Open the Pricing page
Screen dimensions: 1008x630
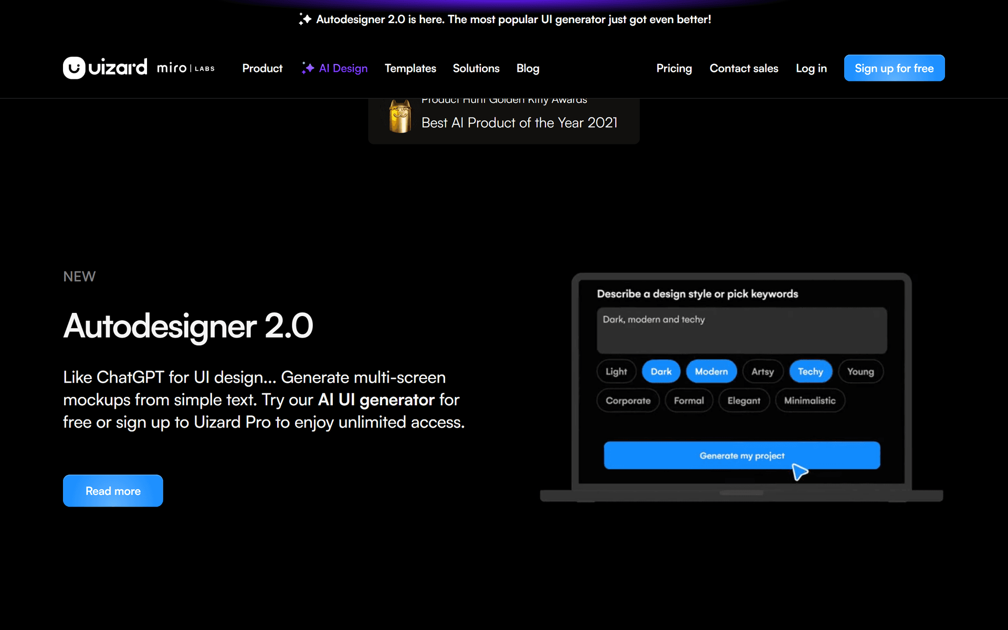(x=674, y=68)
